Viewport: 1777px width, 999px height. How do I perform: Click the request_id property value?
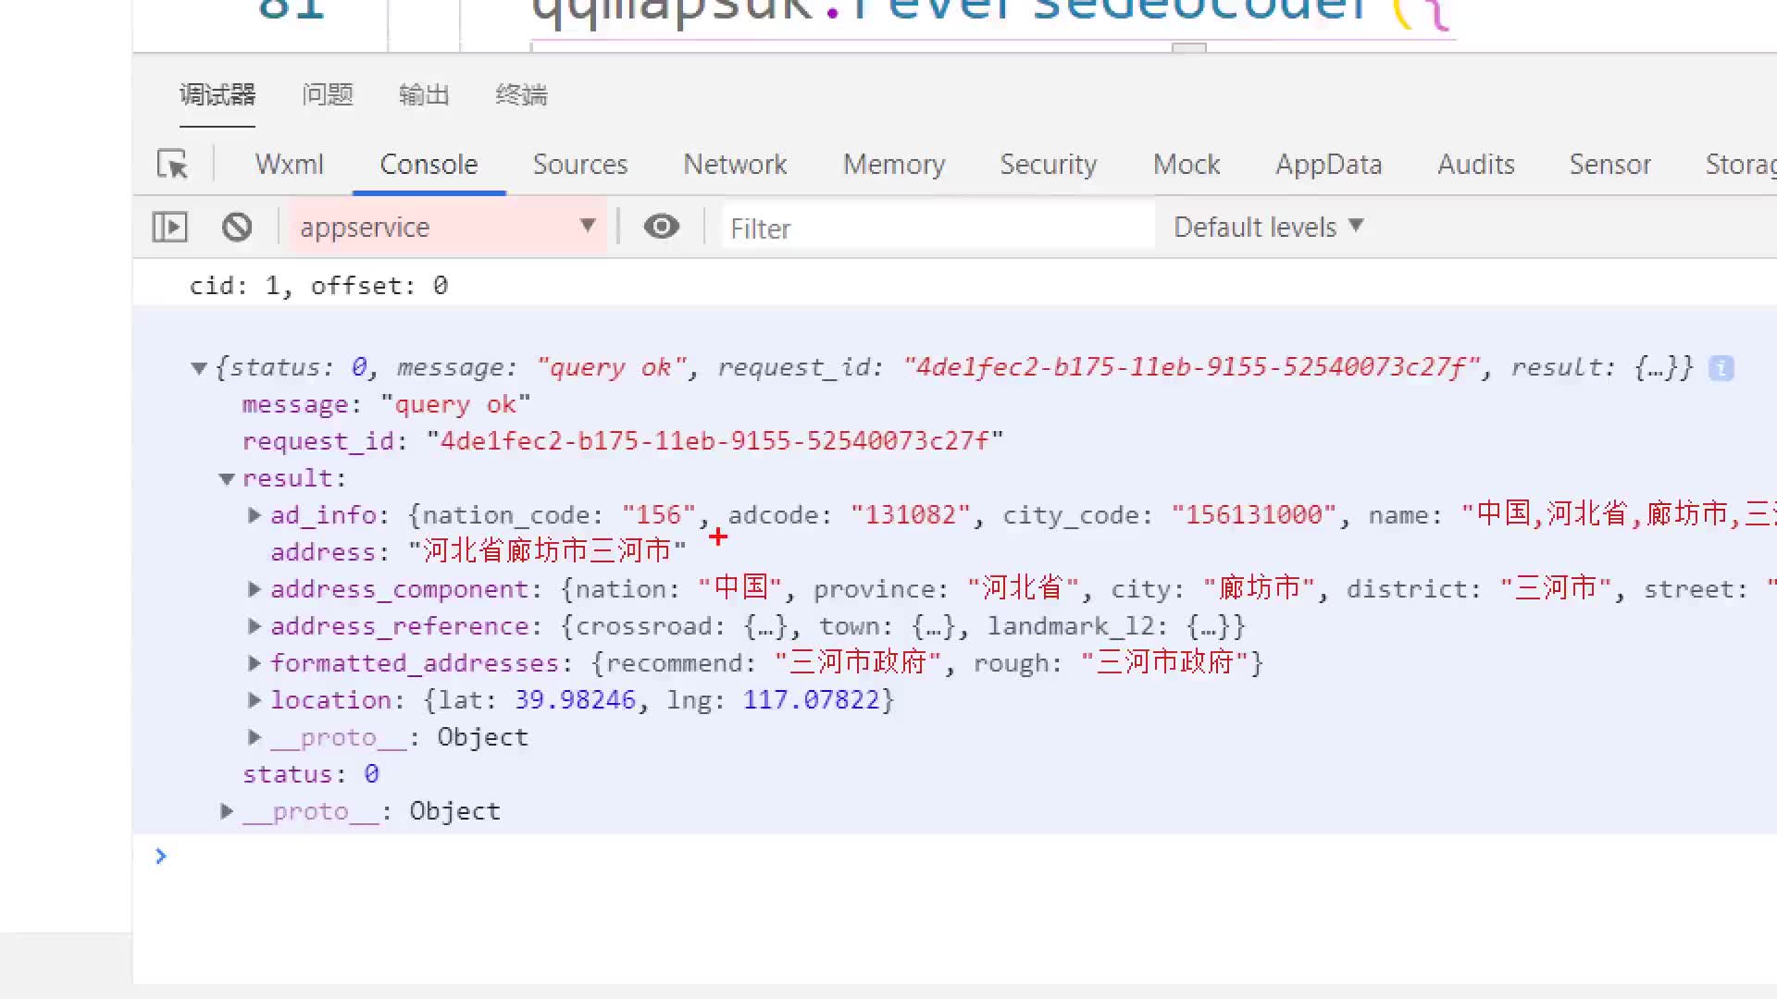(x=715, y=441)
